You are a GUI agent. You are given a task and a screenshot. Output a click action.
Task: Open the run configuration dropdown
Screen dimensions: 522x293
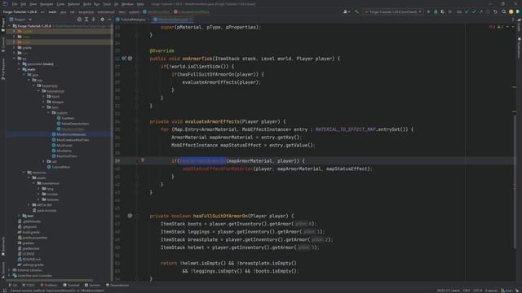(393, 11)
